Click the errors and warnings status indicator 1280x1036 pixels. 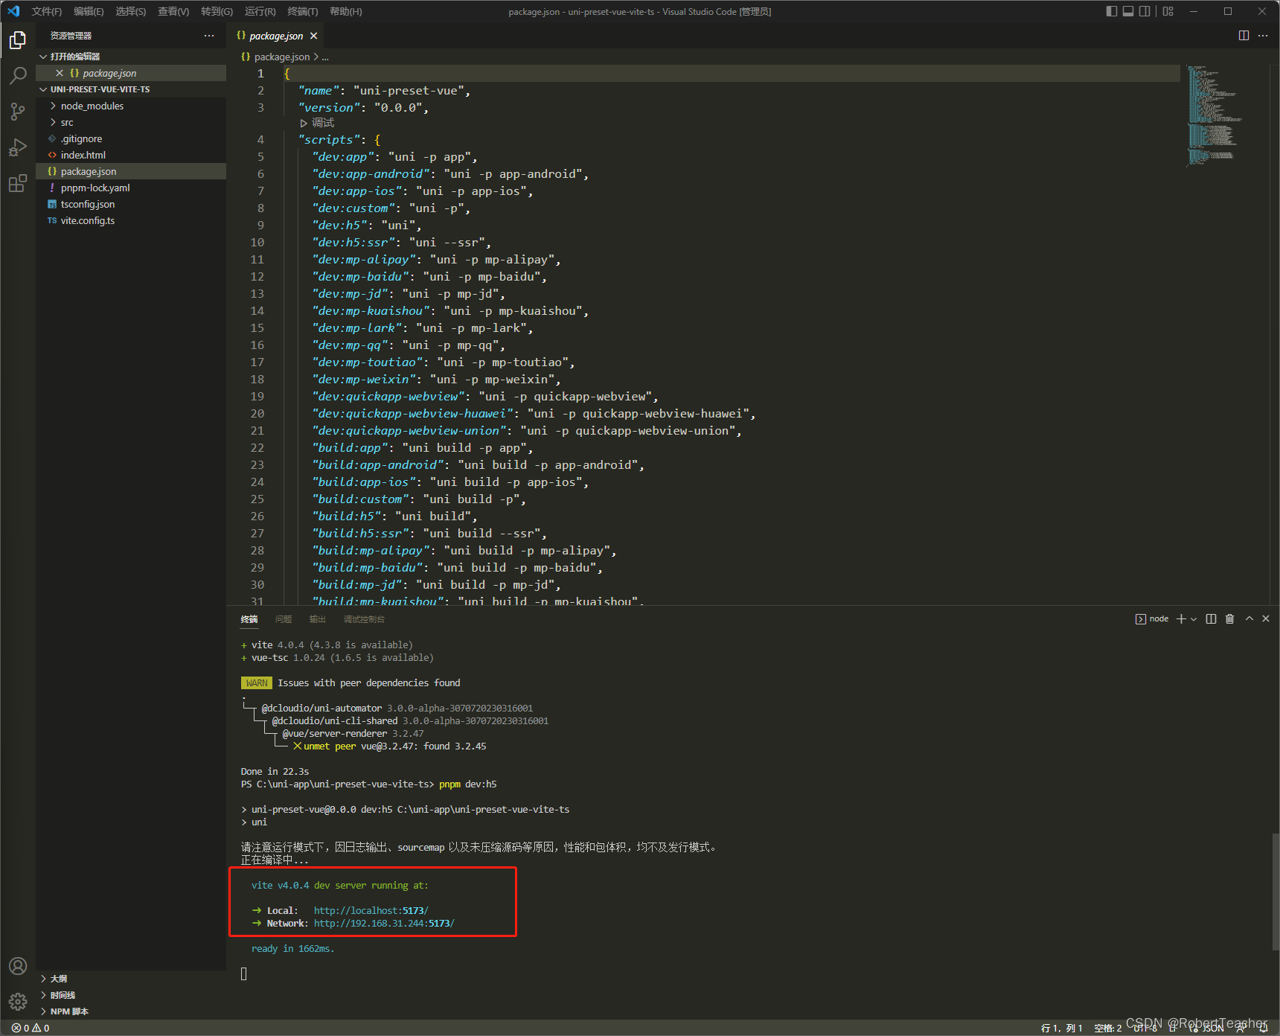pos(31,1028)
